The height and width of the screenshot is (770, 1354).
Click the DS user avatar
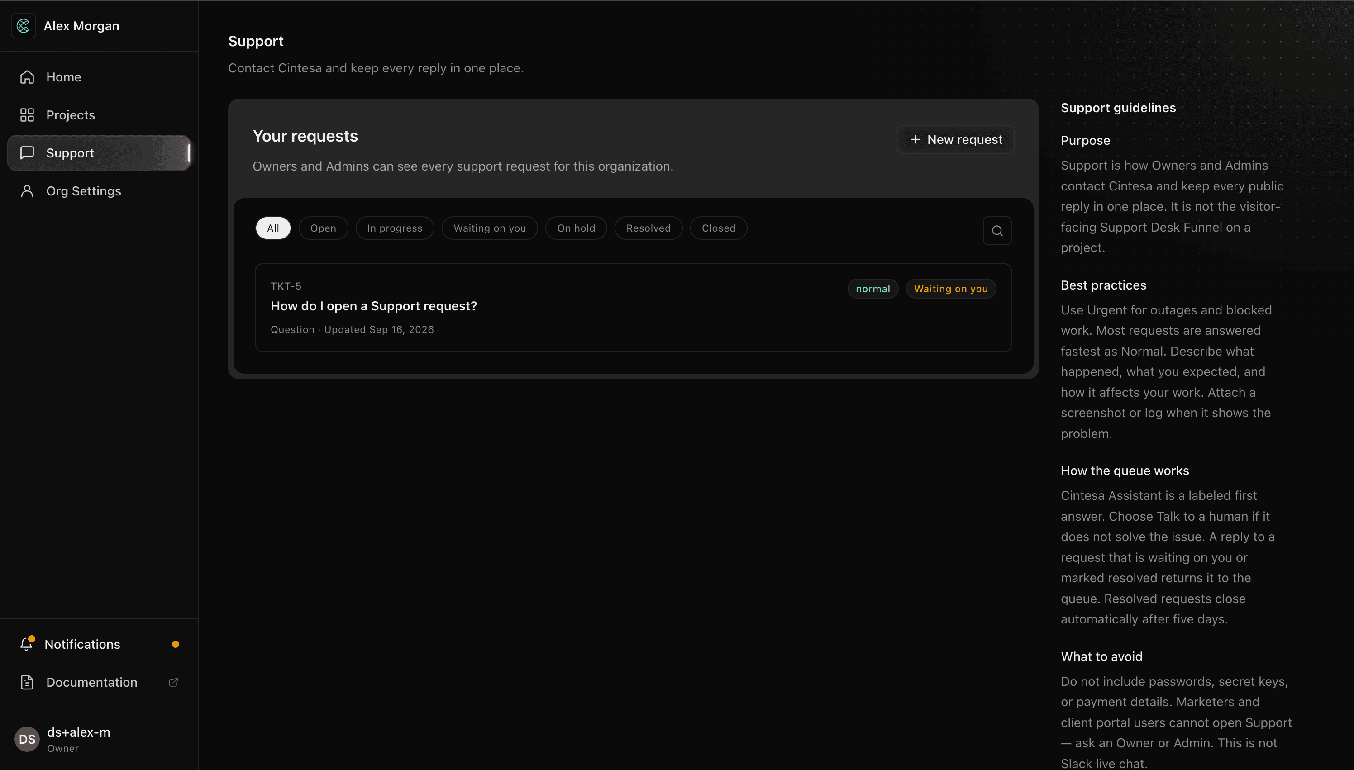click(x=27, y=739)
